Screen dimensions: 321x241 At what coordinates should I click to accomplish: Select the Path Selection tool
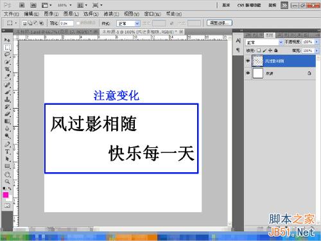7,159
